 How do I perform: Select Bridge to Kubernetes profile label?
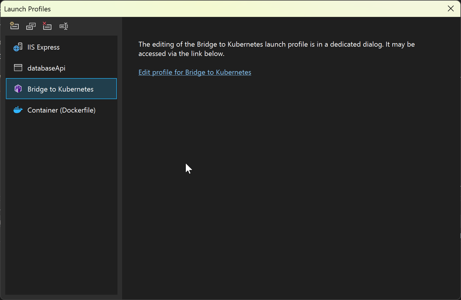coord(60,89)
